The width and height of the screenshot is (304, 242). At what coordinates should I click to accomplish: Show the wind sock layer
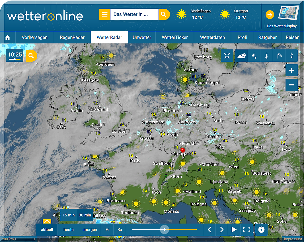[279, 56]
